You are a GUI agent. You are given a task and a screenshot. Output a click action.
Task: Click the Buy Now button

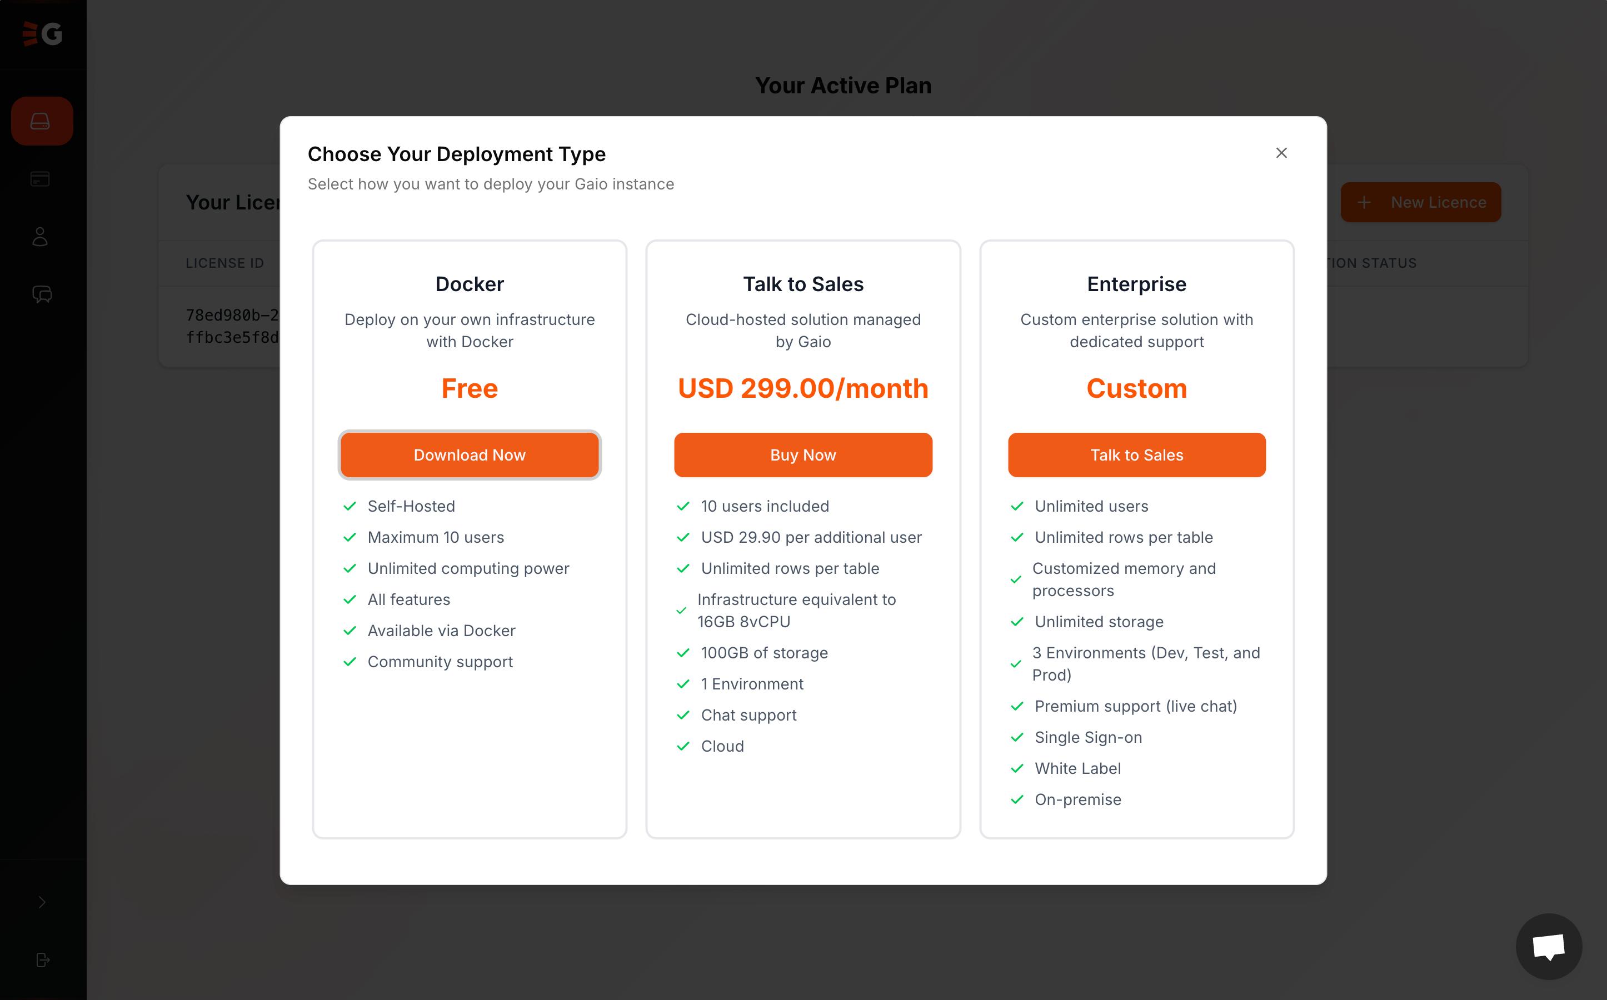click(803, 455)
